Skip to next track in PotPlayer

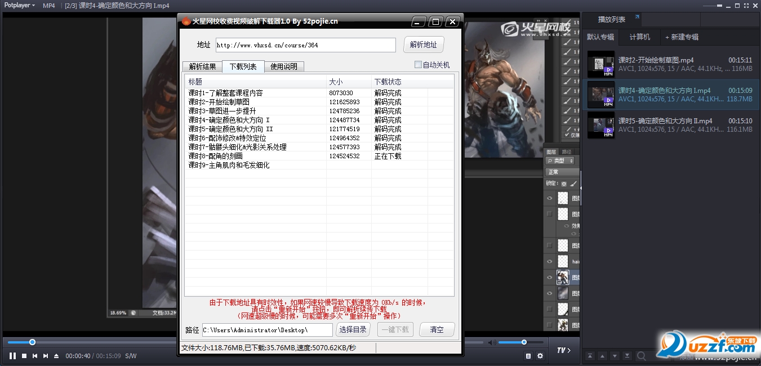click(46, 356)
